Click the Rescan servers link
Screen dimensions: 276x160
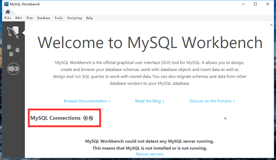(x=149, y=154)
